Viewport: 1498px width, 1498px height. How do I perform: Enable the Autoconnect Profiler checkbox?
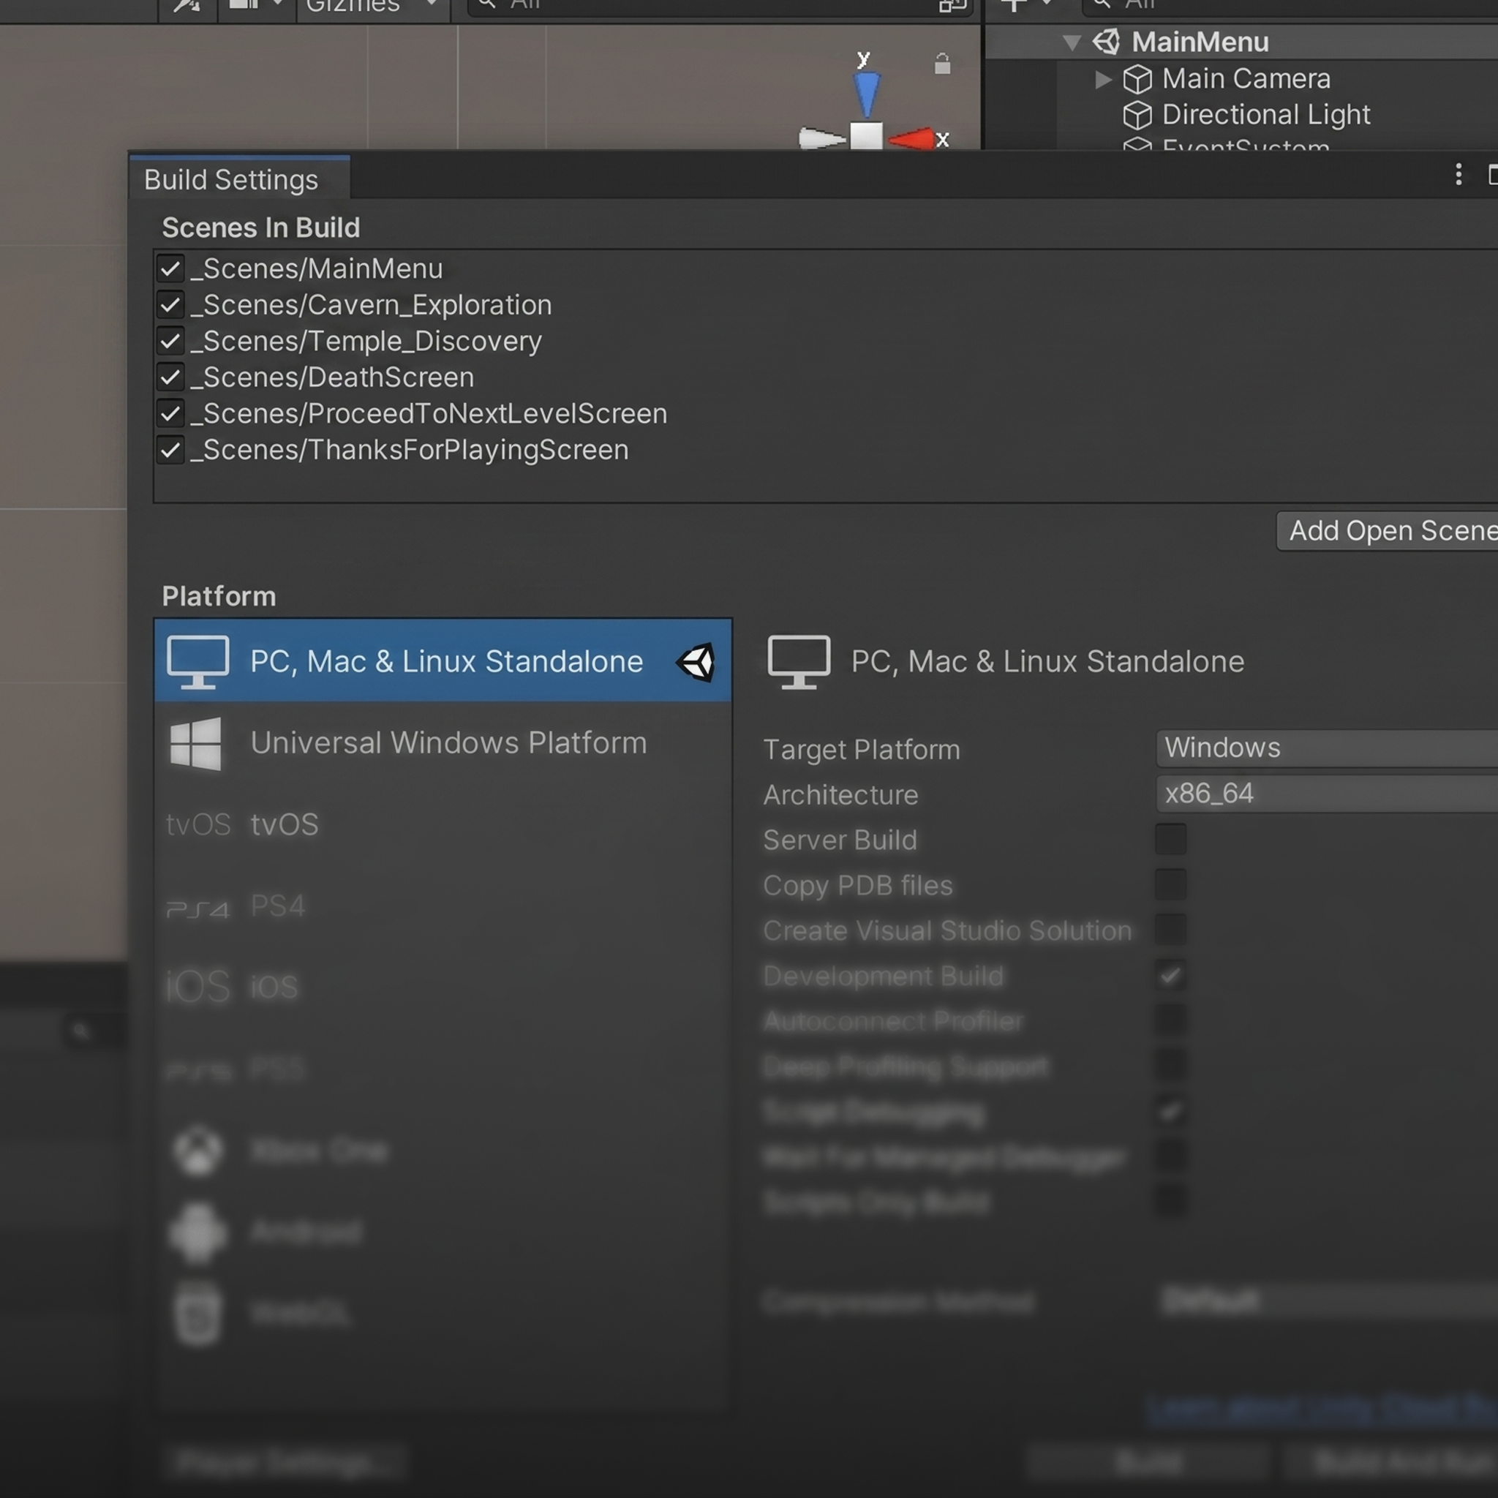[x=1170, y=1020]
